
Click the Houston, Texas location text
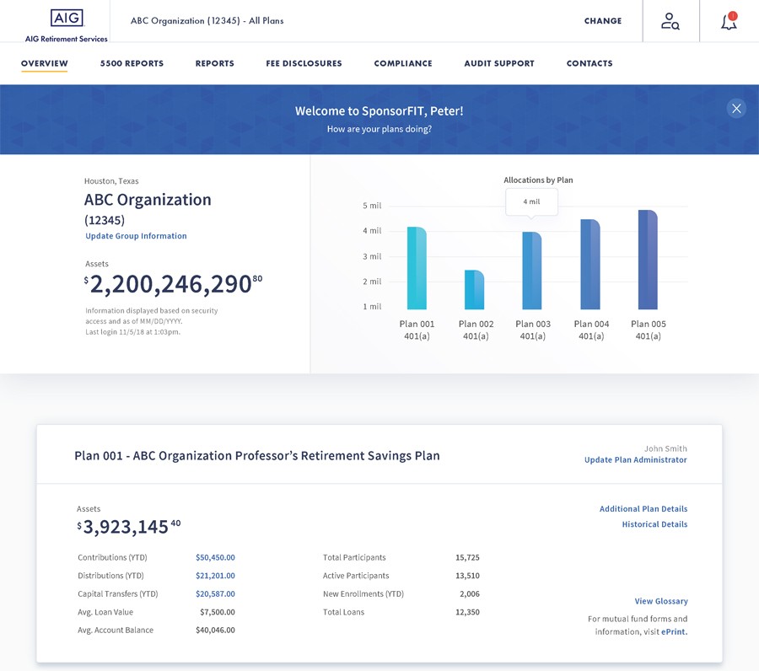[x=111, y=181]
